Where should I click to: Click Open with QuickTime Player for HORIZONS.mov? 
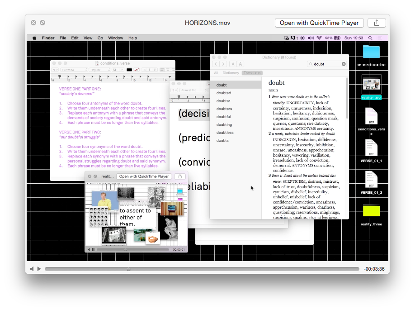coord(319,23)
